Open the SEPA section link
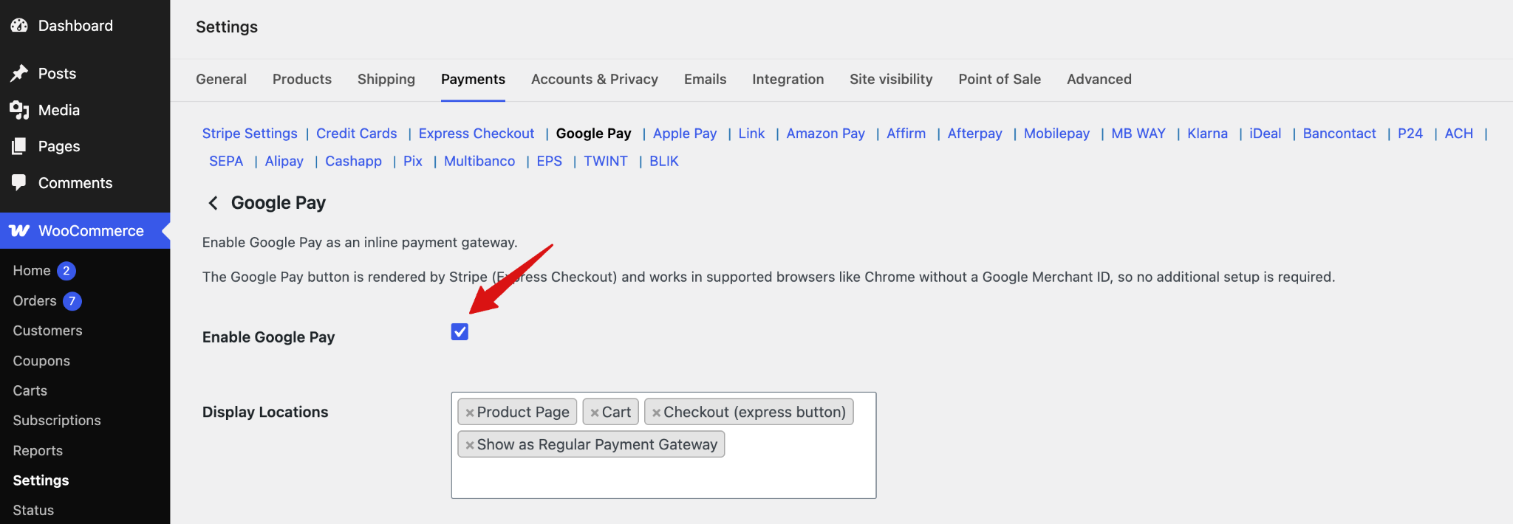 [x=226, y=161]
